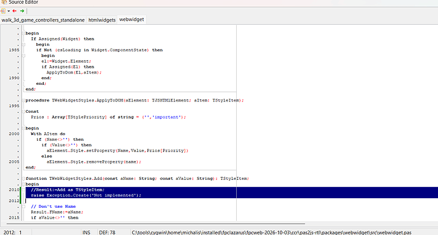Click 'aElement.Style.removeProperty(name);' line
438x235 pixels.
point(93,162)
